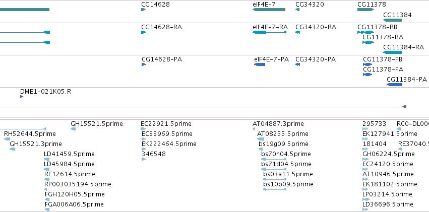Click the CG11378-RB transcript arrows
Image resolution: width=429 pixels, height=212 pixels.
pos(365,32)
